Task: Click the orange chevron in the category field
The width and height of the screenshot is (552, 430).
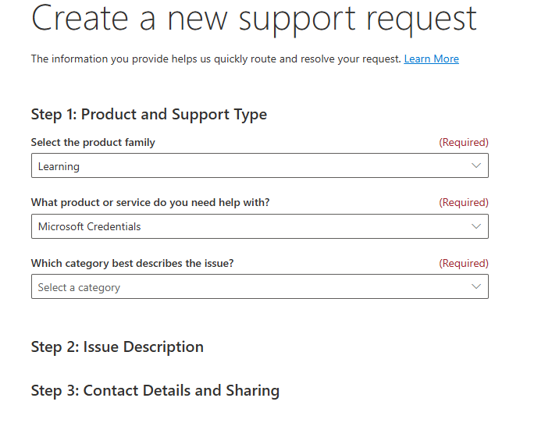Action: click(x=476, y=286)
